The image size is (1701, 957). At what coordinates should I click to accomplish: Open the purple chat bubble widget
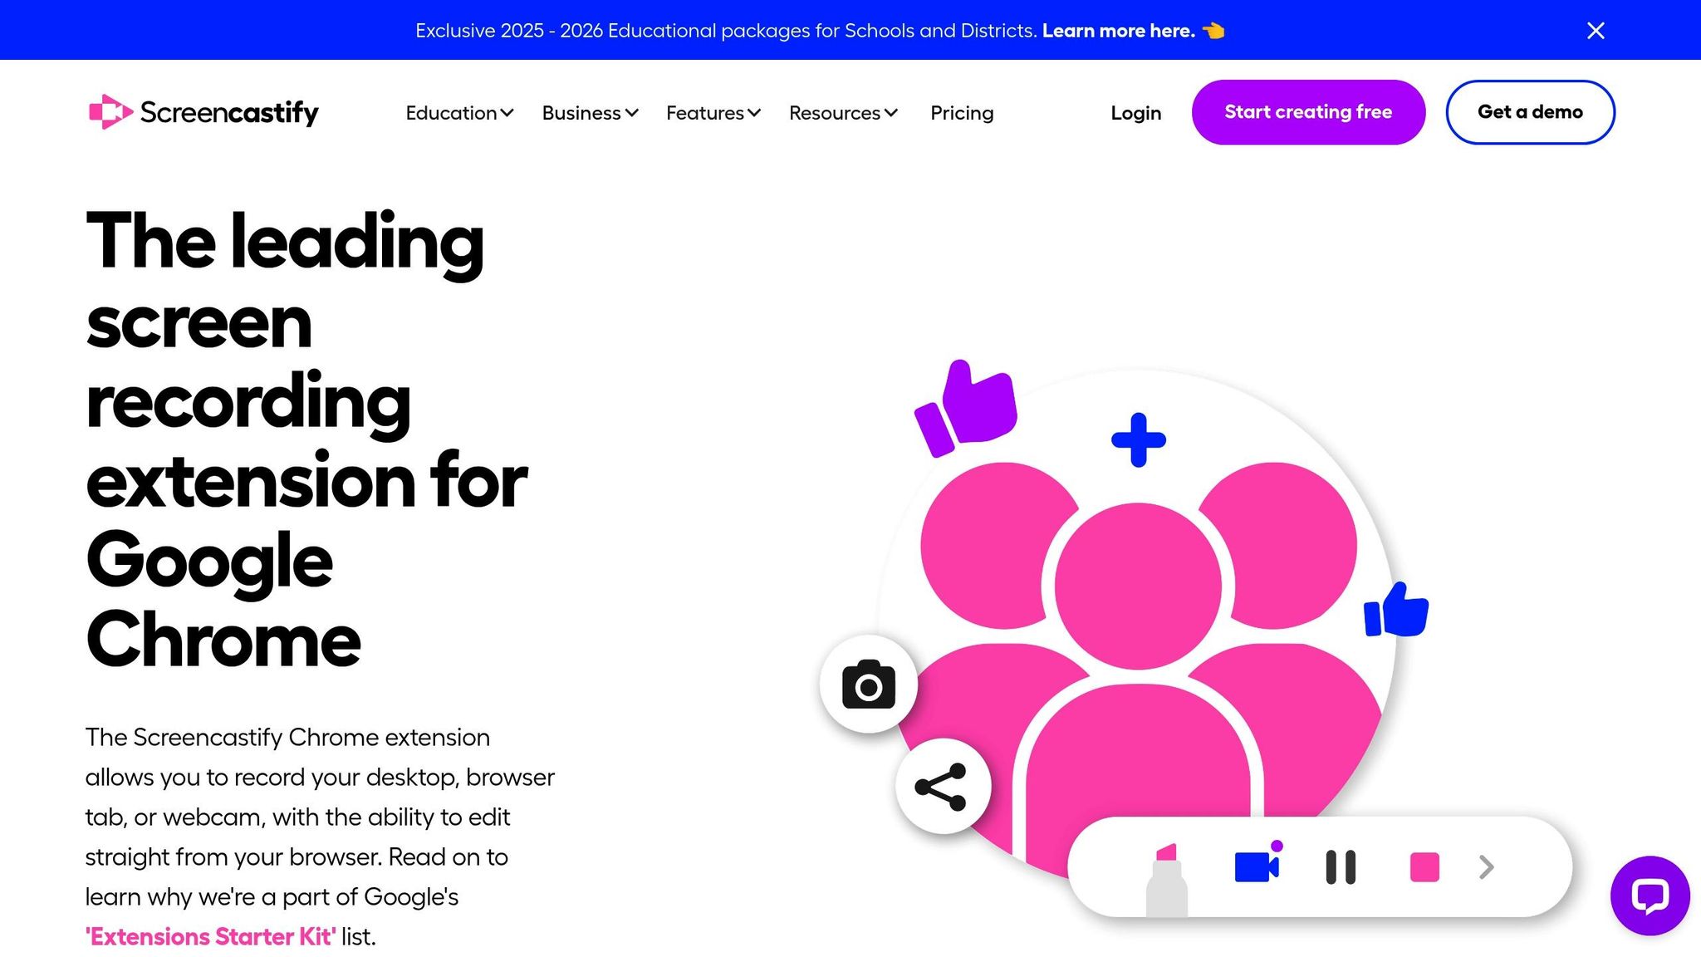(x=1650, y=896)
